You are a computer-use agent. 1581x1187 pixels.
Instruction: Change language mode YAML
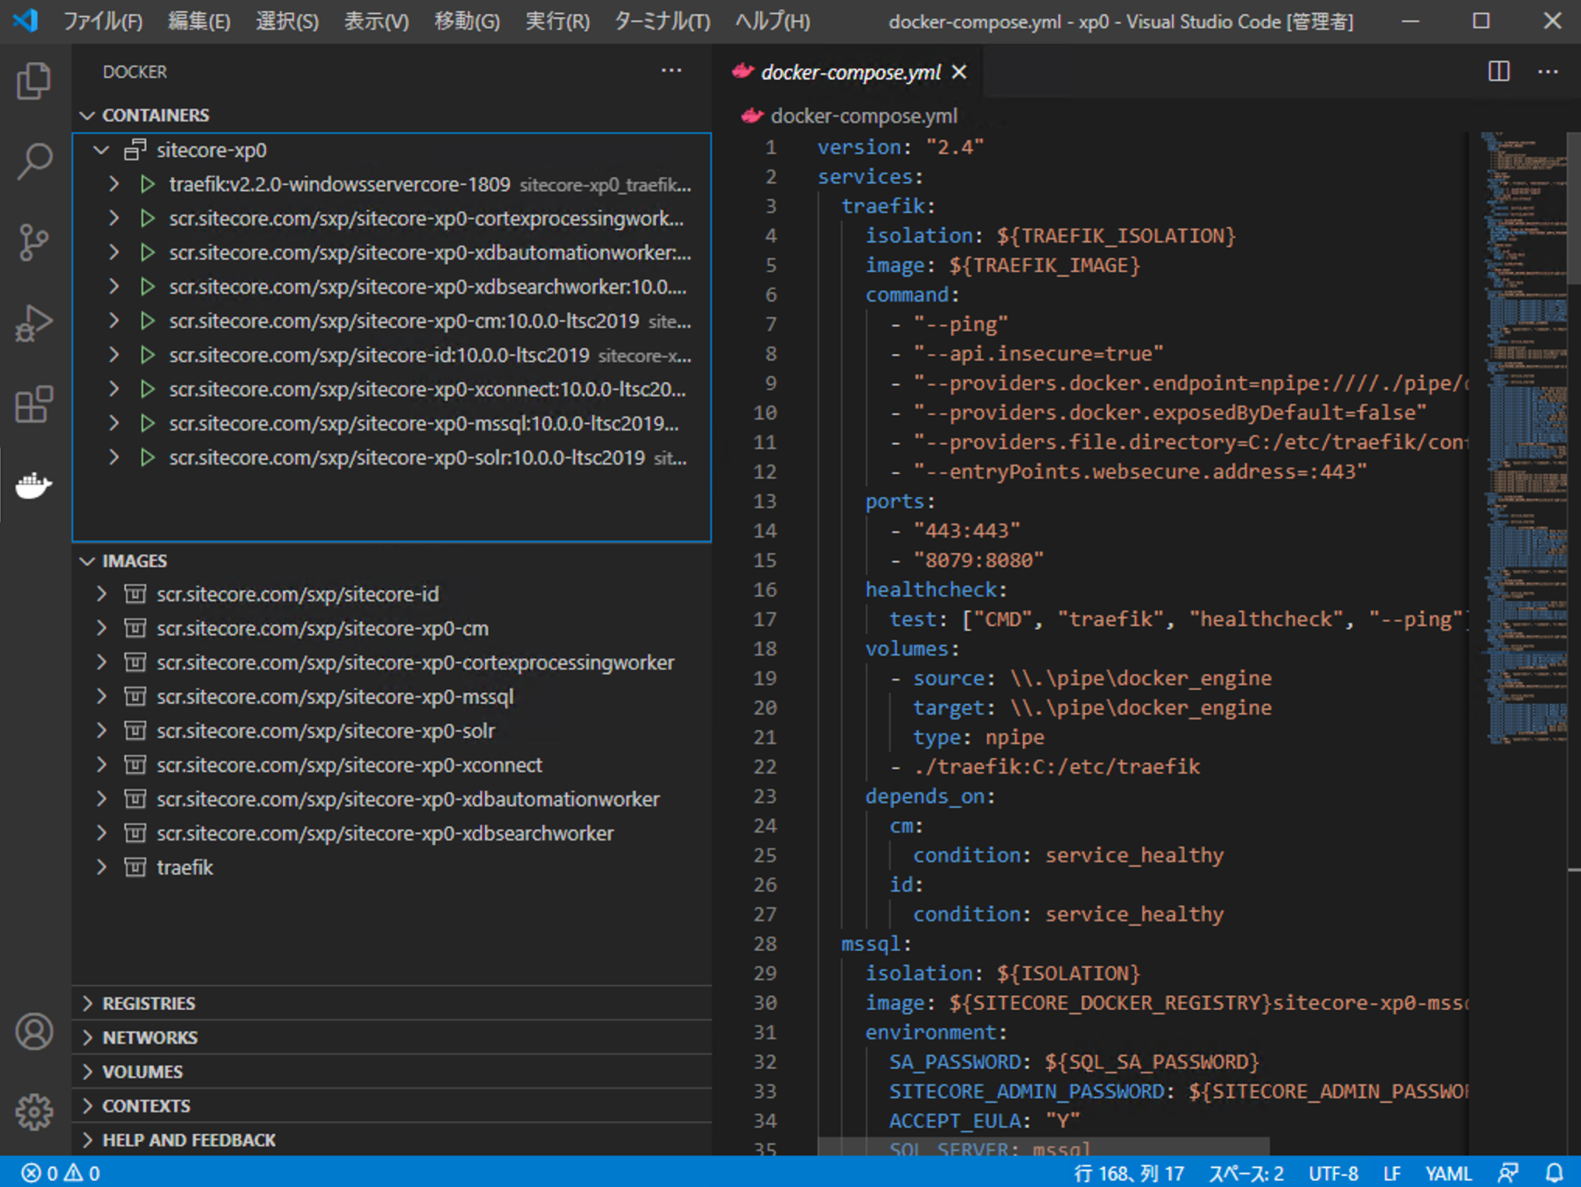pos(1448,1172)
